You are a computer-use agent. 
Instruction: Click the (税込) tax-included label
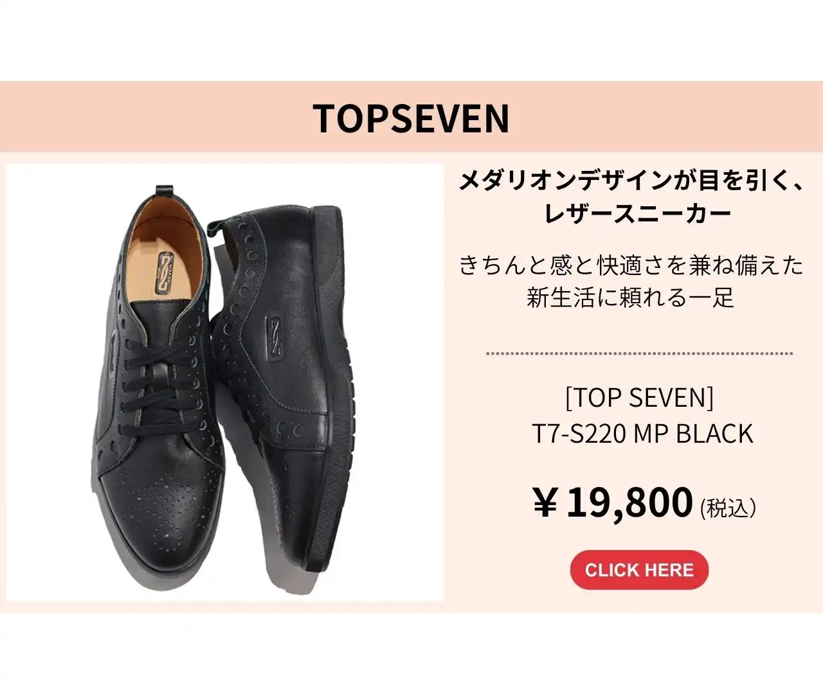click(x=728, y=508)
